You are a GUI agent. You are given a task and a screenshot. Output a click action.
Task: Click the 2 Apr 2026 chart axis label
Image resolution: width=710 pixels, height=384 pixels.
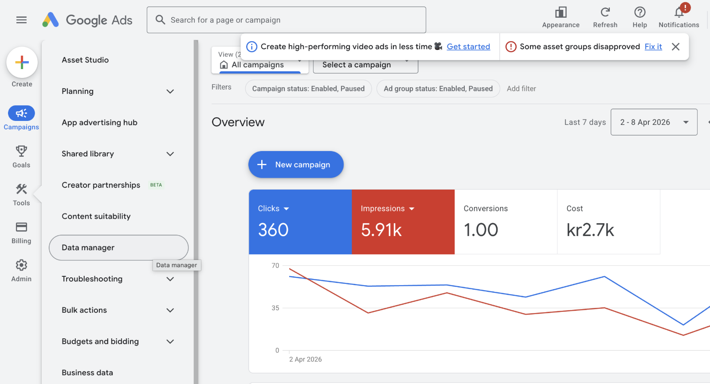[306, 359]
